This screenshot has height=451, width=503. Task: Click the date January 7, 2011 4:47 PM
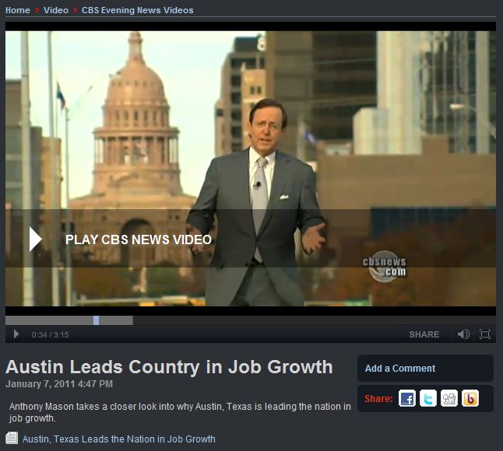click(59, 384)
